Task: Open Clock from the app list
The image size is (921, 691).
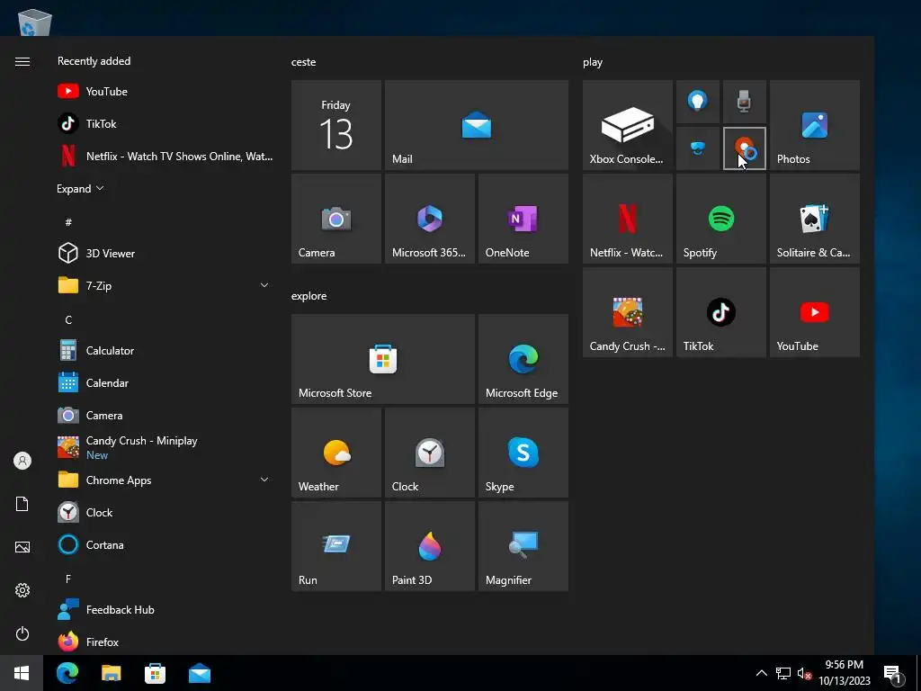Action: 165,512
